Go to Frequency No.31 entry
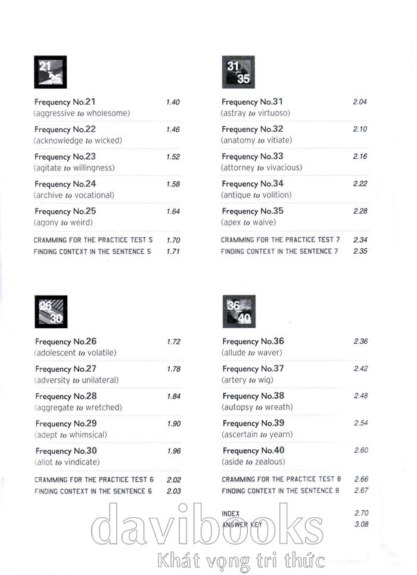Image resolution: width=417 pixels, height=575 pixels. click(253, 102)
